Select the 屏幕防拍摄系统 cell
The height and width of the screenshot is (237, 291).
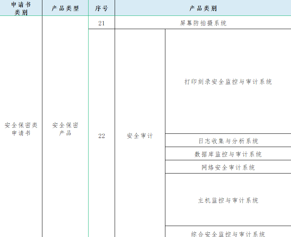coord(203,22)
